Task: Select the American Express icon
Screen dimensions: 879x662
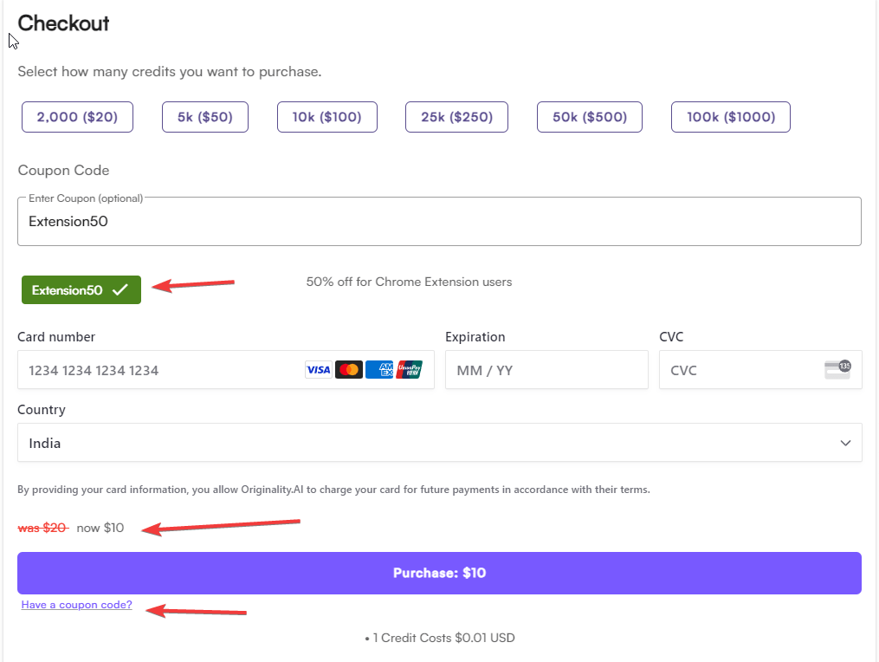Action: [378, 369]
